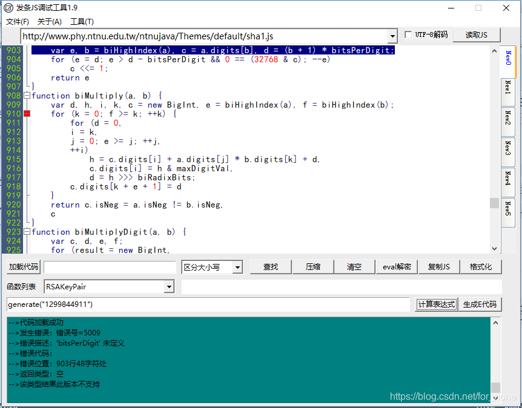Click the eval解密 button
The height and width of the screenshot is (408, 522).
coord(397,267)
